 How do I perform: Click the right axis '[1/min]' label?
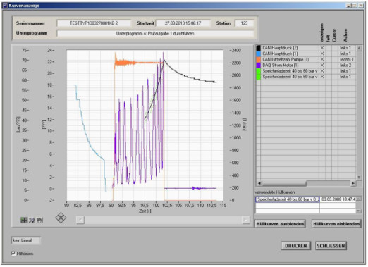tap(245, 125)
